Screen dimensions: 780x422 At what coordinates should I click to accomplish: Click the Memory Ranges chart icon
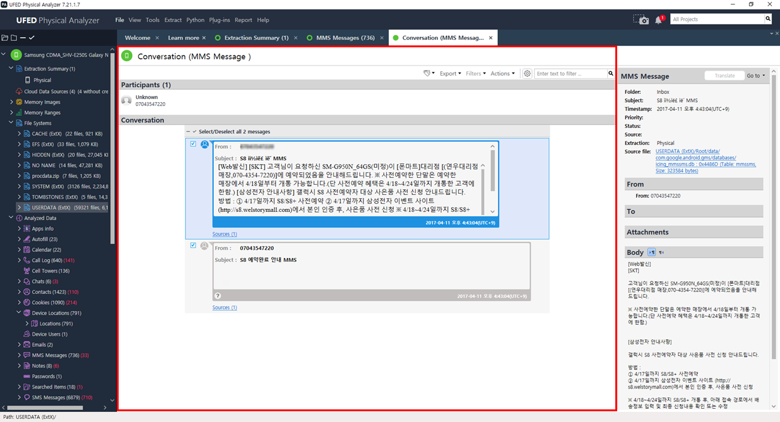click(x=19, y=113)
